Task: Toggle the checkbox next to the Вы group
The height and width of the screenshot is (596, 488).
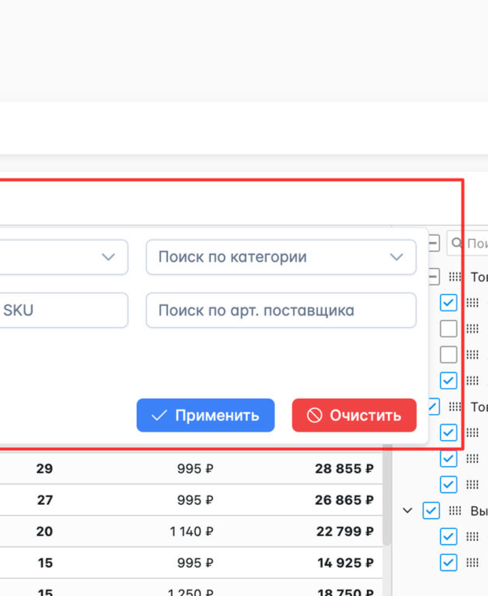Action: (x=431, y=510)
